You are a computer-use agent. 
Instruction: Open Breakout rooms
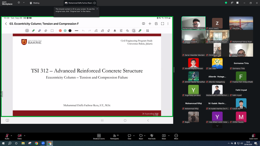click(99, 137)
